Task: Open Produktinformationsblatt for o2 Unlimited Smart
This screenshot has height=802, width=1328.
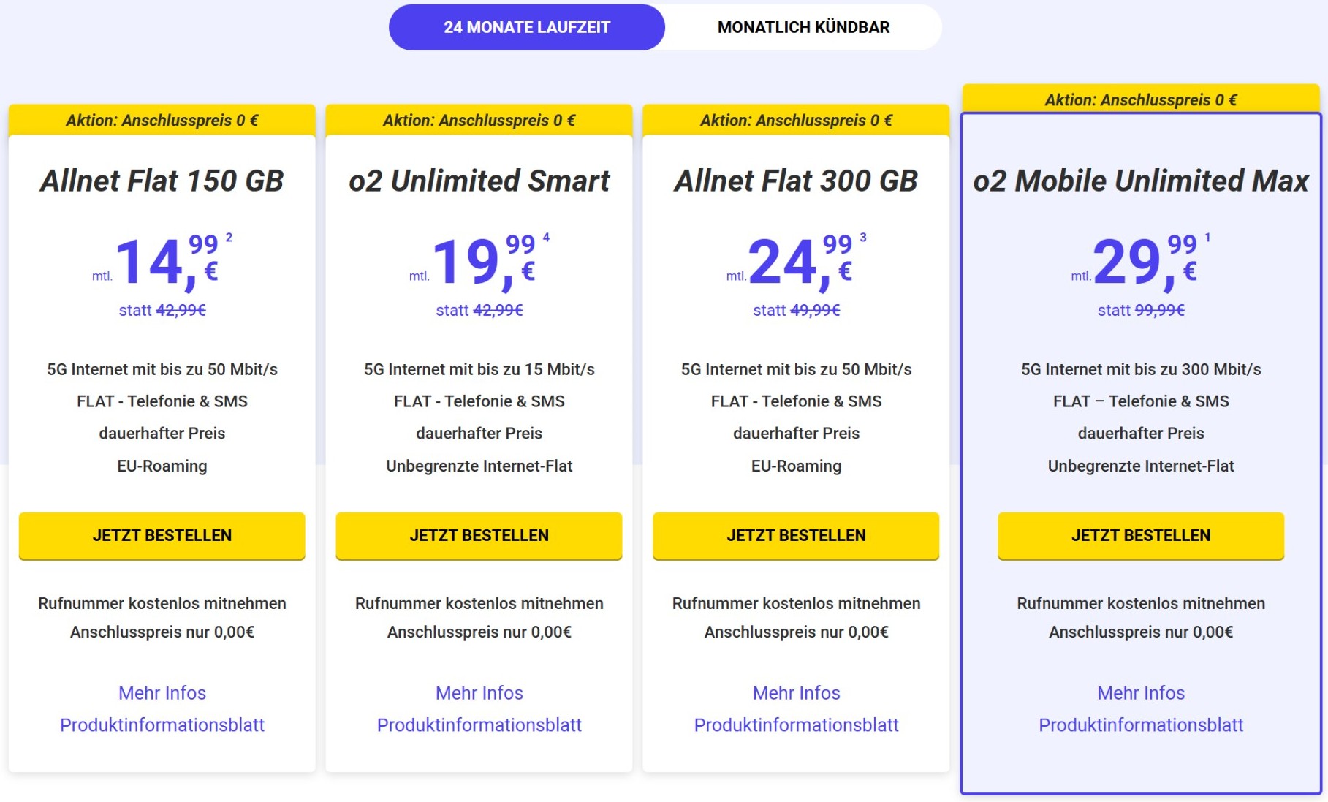Action: click(479, 725)
